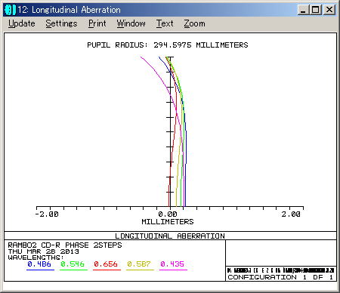The image size is (340, 293).
Task: Click the red 0.656 wavelength legend
Action: coord(106,264)
